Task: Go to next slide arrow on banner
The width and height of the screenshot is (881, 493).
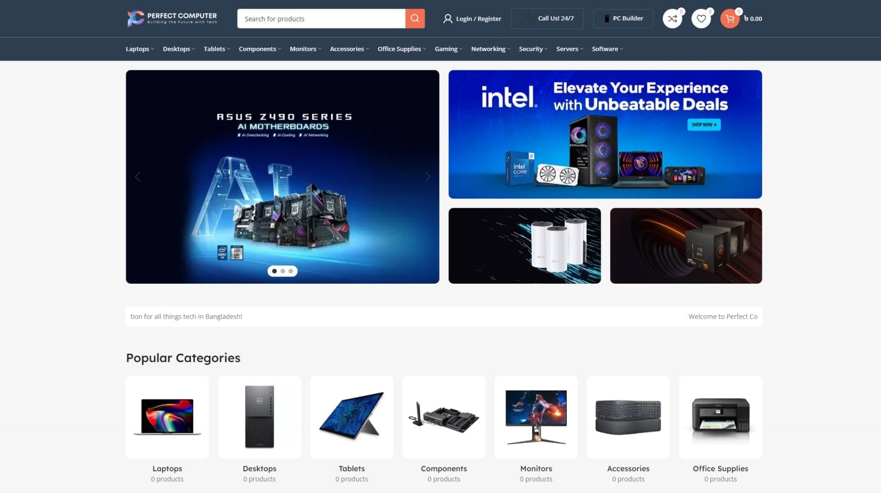Action: click(x=427, y=176)
